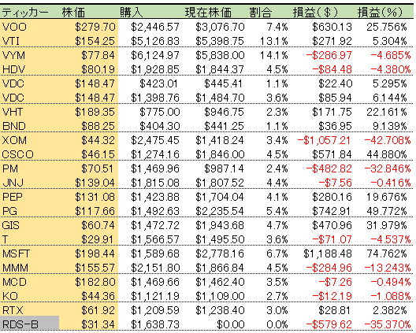Click the VOO gain percentage 25.756%
The image size is (416, 333).
(x=387, y=27)
